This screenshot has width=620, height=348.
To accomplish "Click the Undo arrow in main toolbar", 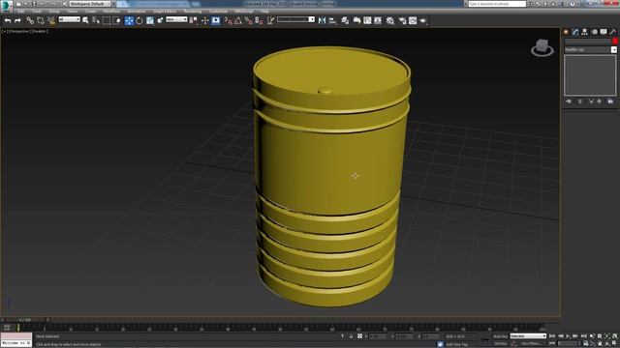I will [8, 20].
